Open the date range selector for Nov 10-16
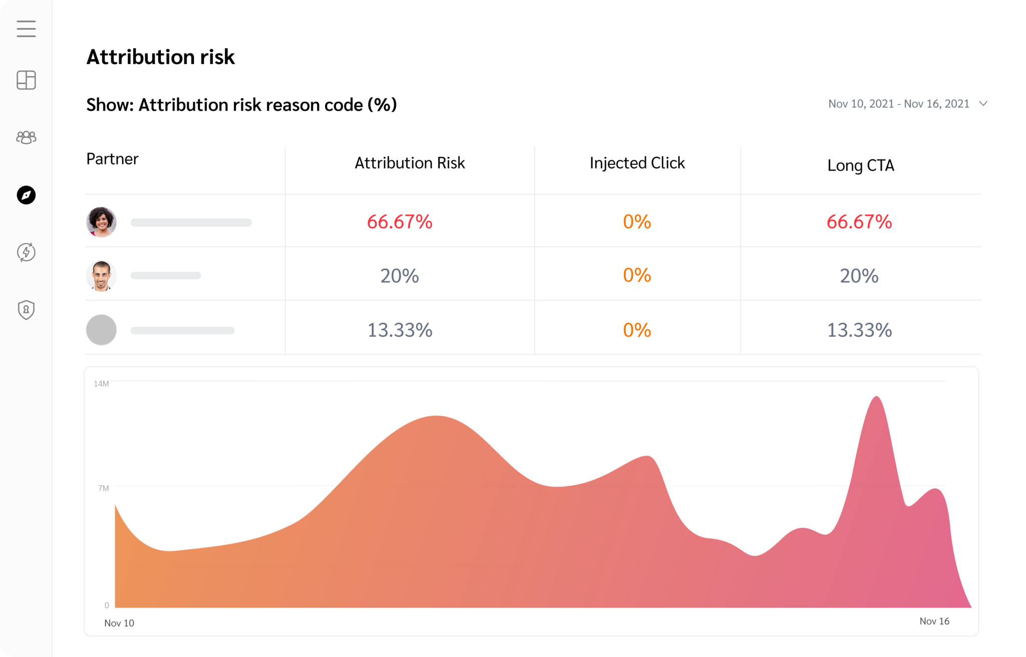 [x=899, y=104]
